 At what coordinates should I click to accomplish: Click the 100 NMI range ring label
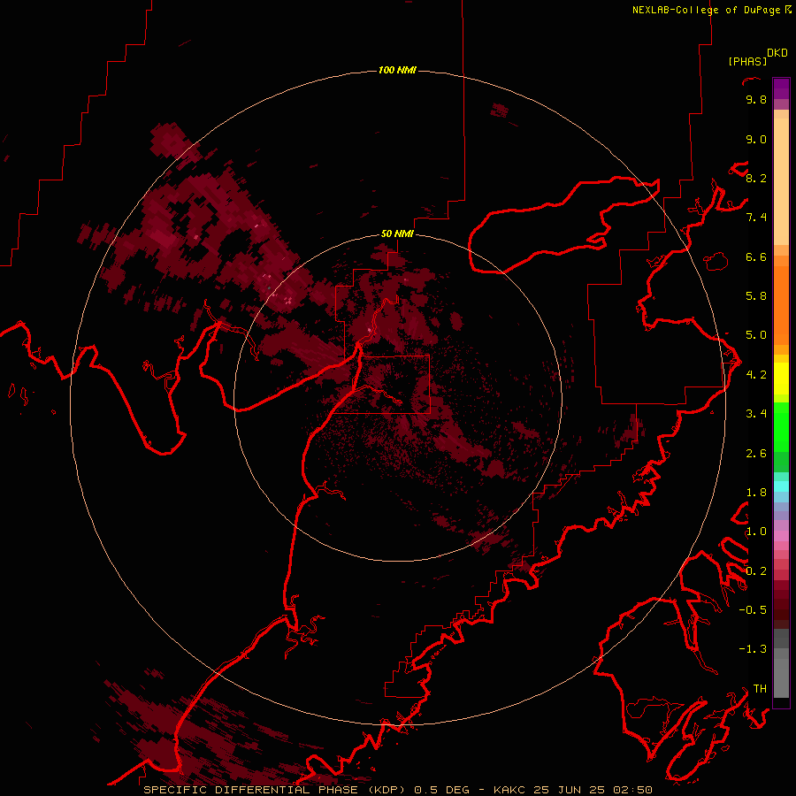point(397,70)
